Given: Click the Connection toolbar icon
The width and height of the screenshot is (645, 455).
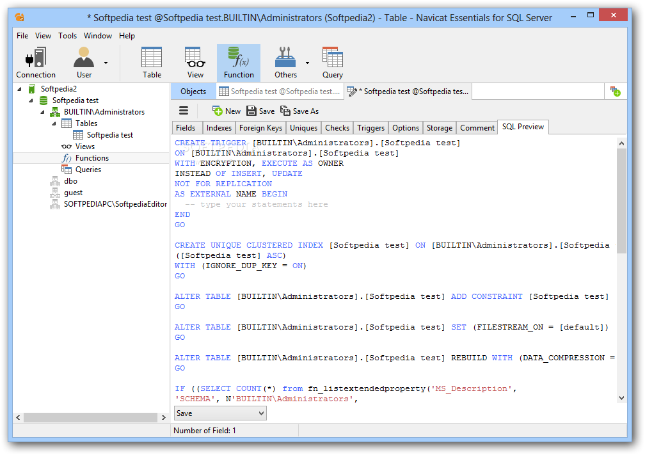Looking at the screenshot, I should [x=36, y=63].
